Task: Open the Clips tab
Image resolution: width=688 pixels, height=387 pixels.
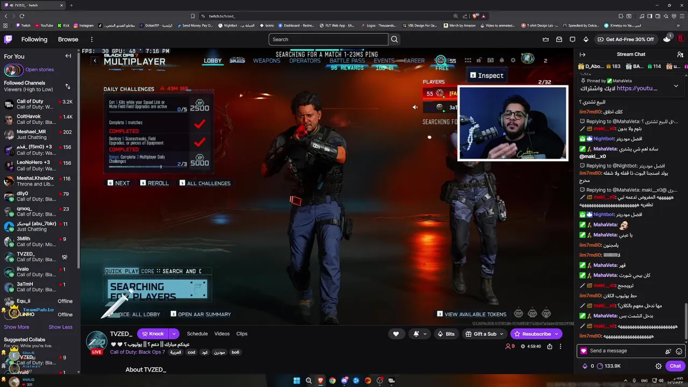Action: [242, 334]
